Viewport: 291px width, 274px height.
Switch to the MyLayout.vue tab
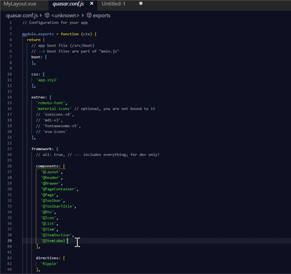(x=20, y=4)
